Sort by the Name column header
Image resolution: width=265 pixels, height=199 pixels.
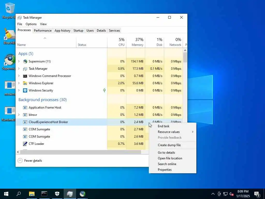pyautogui.click(x=46, y=42)
